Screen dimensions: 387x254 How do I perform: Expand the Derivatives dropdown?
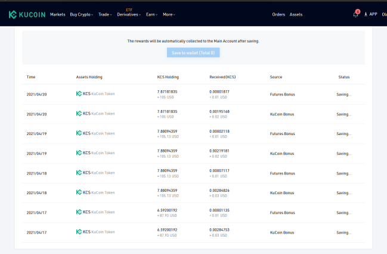pos(129,14)
